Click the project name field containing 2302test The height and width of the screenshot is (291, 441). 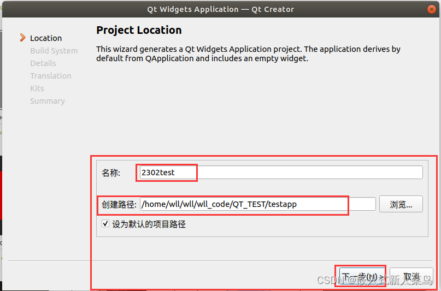point(281,173)
